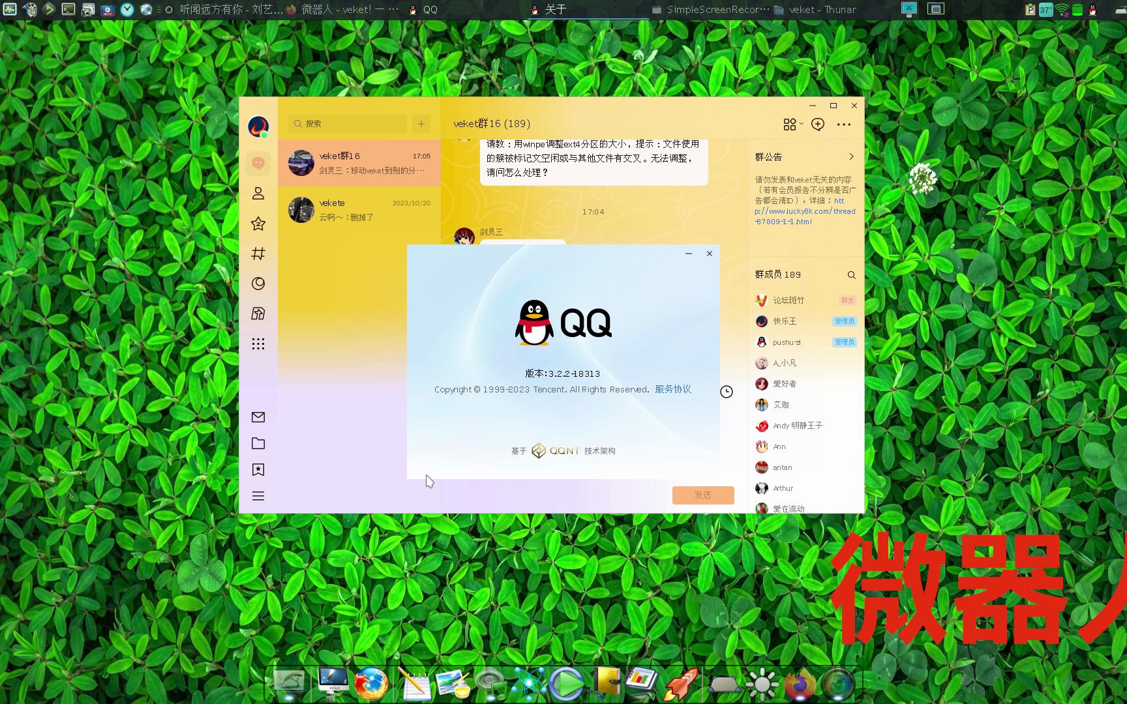Open the terminal icon in top panel
1127x704 pixels.
click(68, 9)
